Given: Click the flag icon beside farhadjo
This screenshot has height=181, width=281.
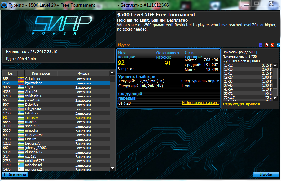Looking at the screenshot, I should click(21, 117).
